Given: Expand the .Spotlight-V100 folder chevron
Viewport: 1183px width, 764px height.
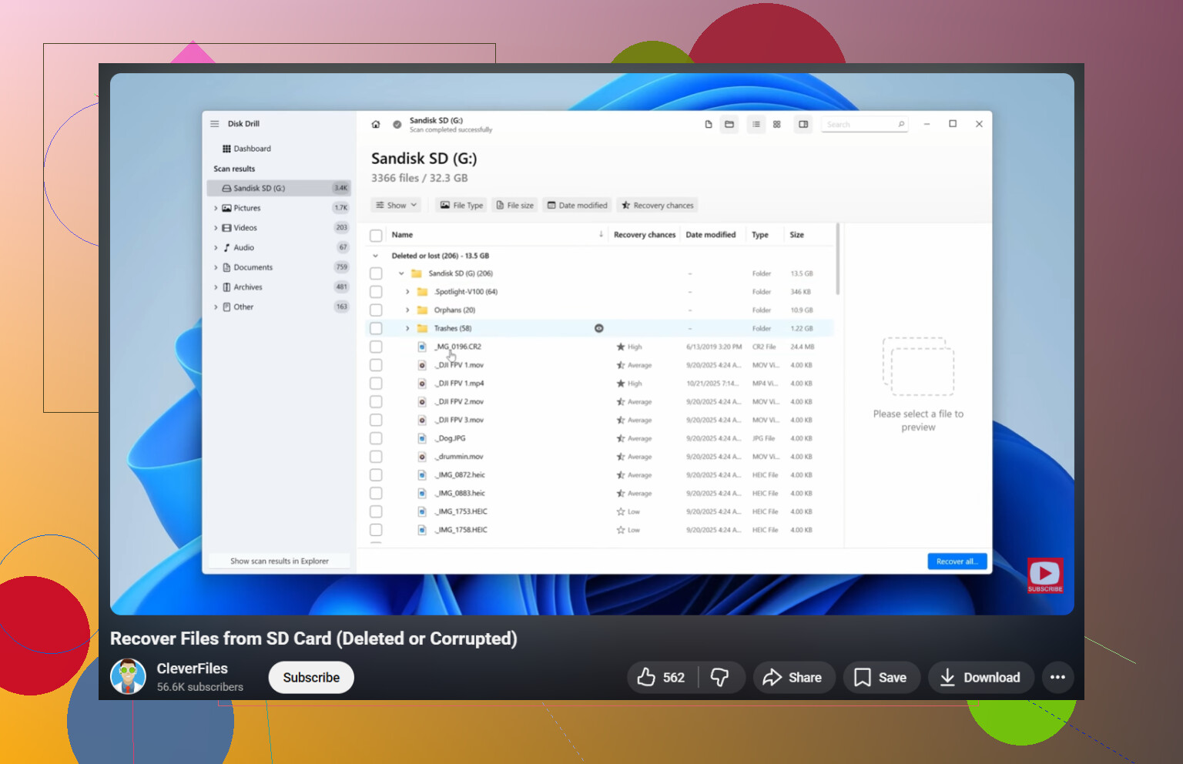Looking at the screenshot, I should (407, 292).
